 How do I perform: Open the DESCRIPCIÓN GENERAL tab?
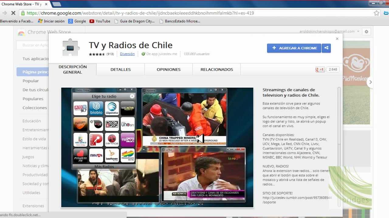73,69
